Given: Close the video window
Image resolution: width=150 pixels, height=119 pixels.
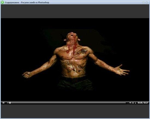Looking at the screenshot, I should tap(147, 2).
